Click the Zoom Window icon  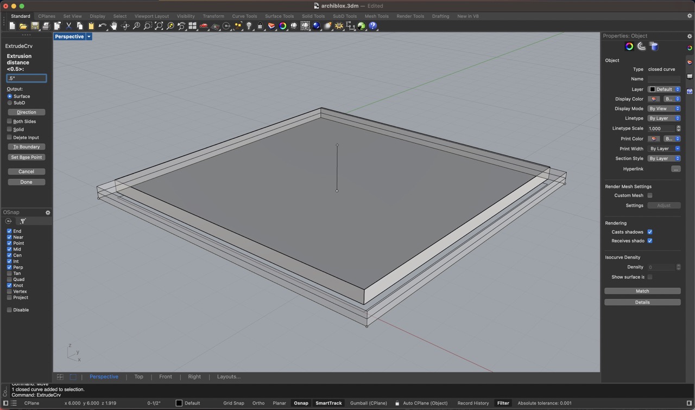tap(148, 26)
